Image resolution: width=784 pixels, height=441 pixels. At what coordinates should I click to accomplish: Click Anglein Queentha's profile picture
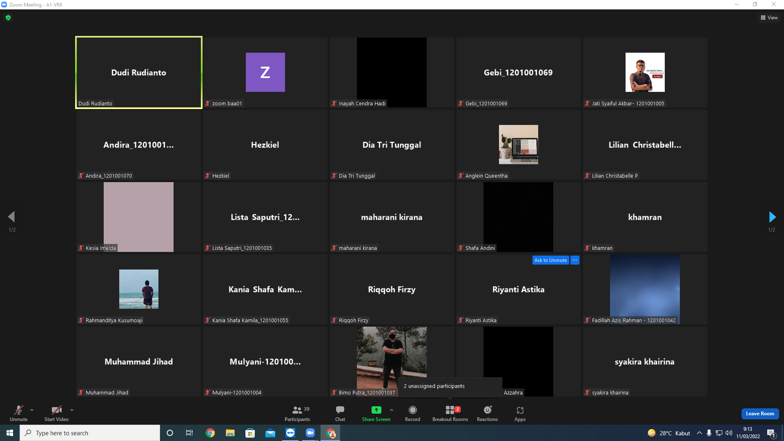click(519, 145)
